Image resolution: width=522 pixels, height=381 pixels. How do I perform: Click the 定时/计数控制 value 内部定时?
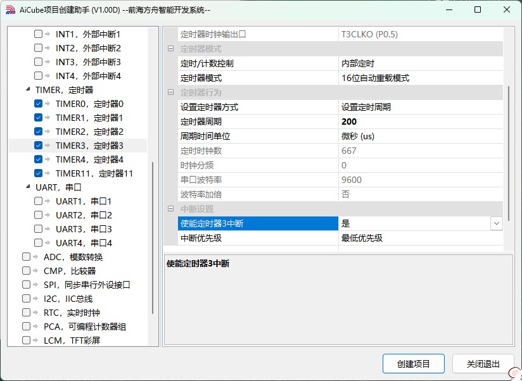[x=421, y=63]
